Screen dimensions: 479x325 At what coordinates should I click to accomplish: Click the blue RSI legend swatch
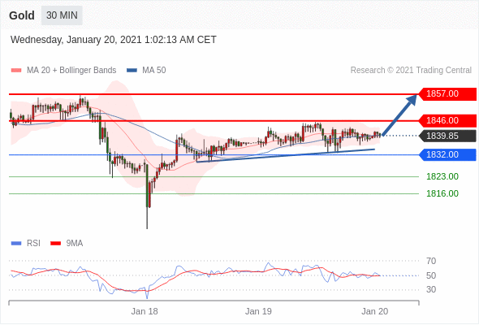click(x=16, y=244)
